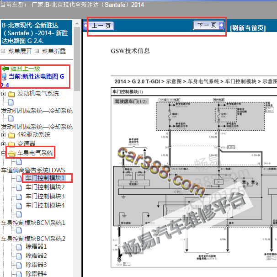Click left sidebar scrollbar thumb

click(77, 59)
